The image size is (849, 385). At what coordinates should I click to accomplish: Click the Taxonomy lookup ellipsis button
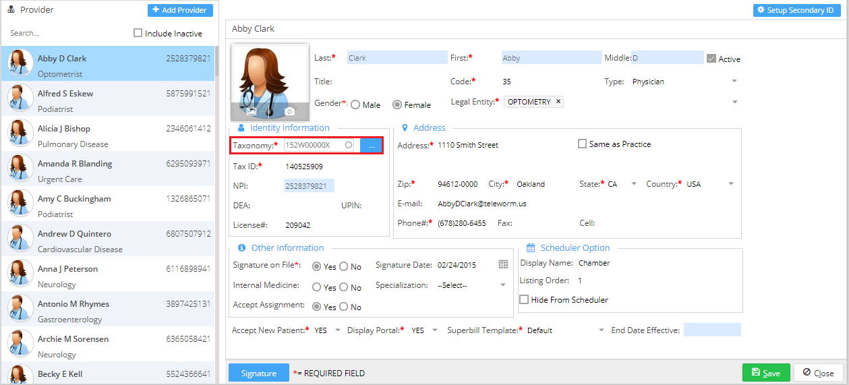point(372,145)
